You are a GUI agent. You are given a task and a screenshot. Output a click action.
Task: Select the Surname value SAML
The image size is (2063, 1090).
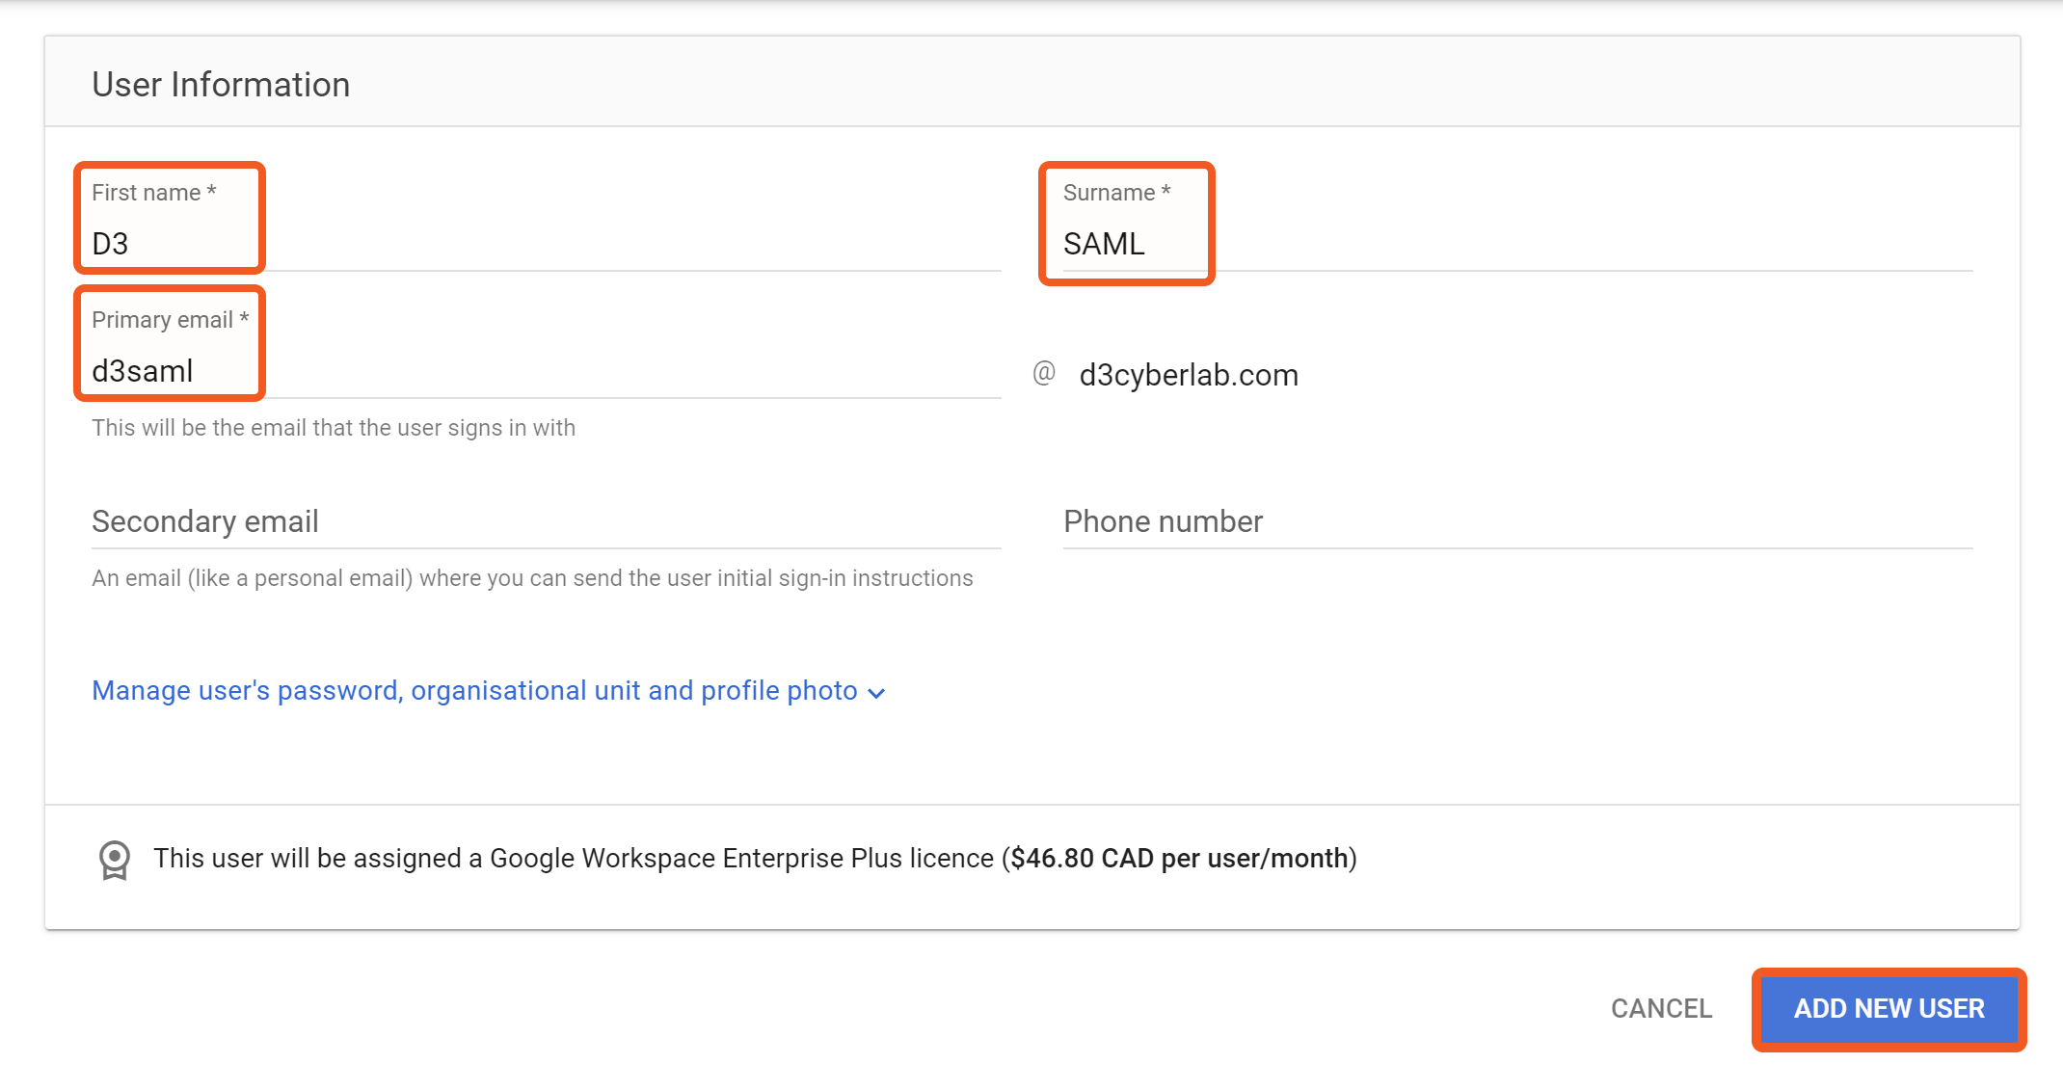(x=1104, y=244)
